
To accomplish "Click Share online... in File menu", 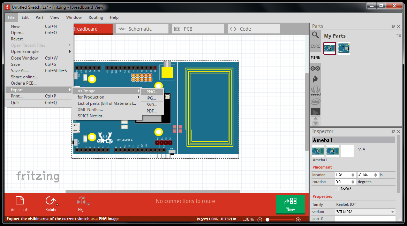I will 39,77.
